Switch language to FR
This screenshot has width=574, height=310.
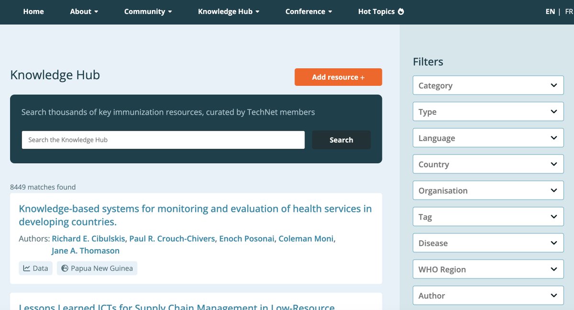(569, 11)
